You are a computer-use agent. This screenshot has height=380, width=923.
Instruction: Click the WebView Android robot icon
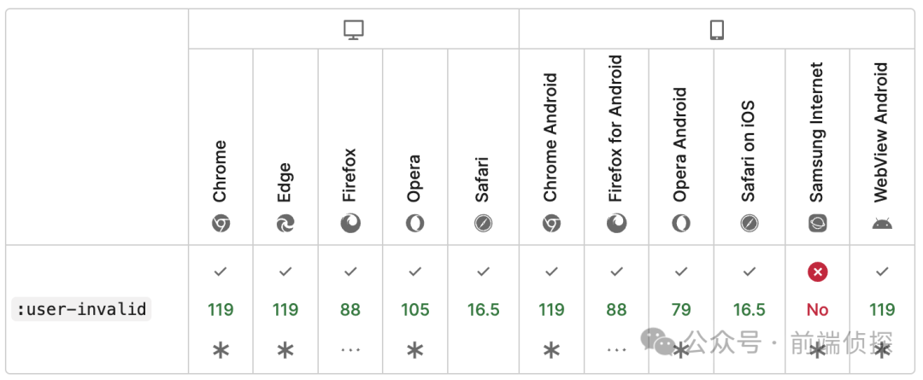[882, 224]
